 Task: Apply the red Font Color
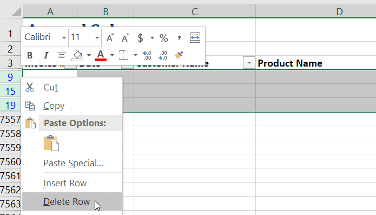[x=101, y=55]
